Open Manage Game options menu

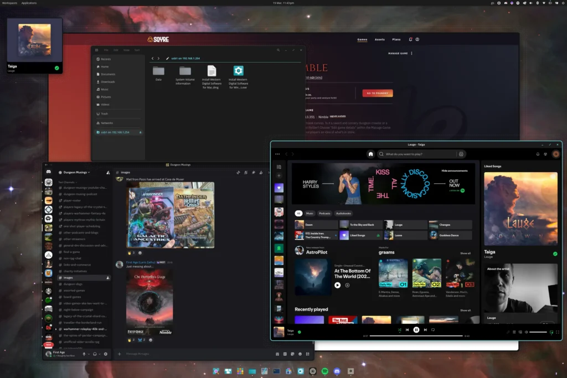pos(411,54)
